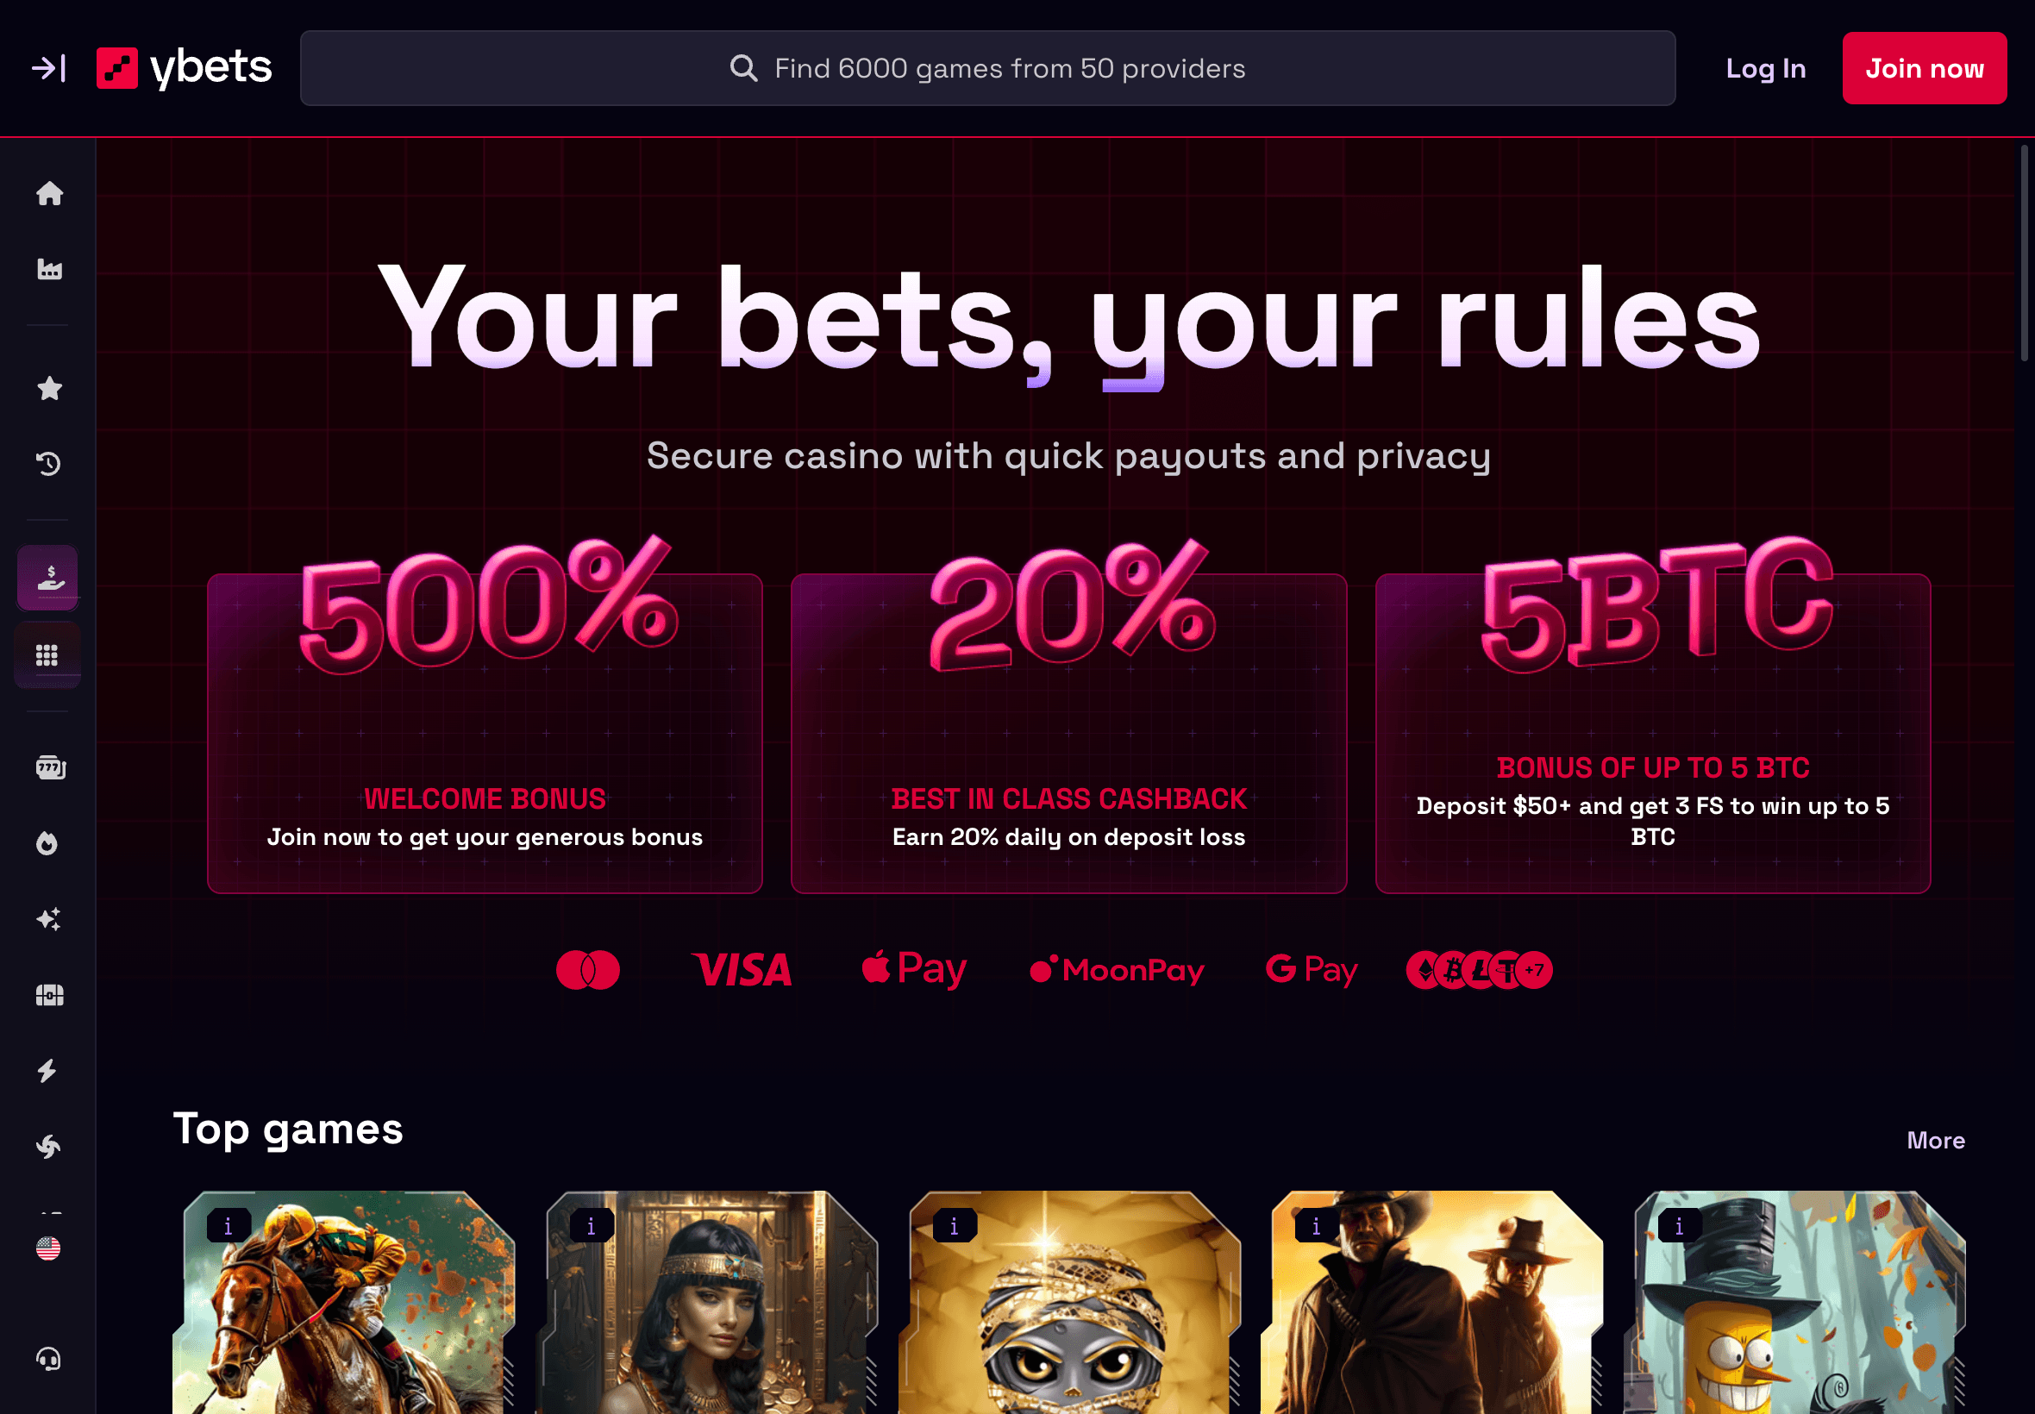Click the treasure chest bonuses icon
This screenshot has width=2035, height=1414.
[50, 995]
